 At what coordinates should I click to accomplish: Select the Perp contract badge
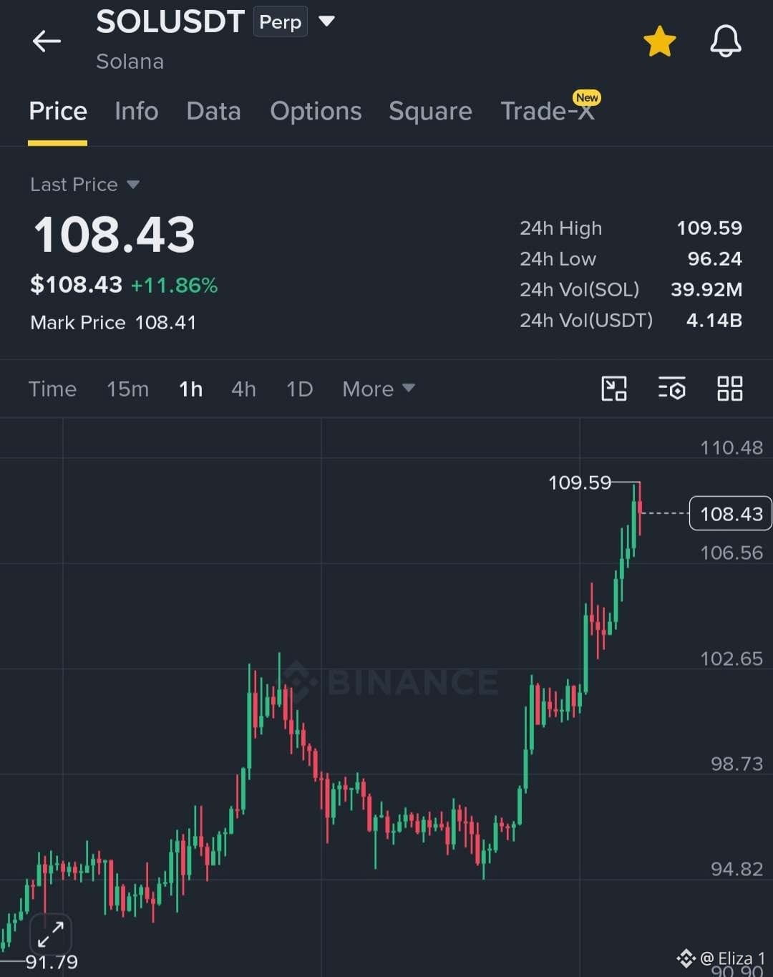pyautogui.click(x=281, y=21)
